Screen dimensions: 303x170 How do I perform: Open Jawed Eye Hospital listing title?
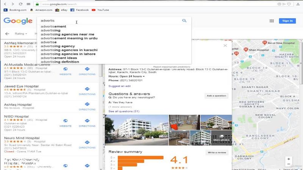pyautogui.click(x=21, y=86)
